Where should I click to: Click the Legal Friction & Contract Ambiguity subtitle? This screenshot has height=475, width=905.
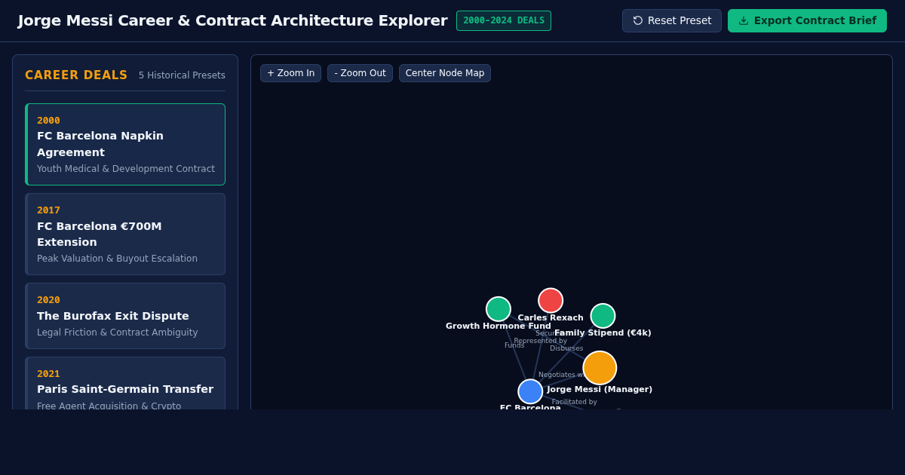118,332
